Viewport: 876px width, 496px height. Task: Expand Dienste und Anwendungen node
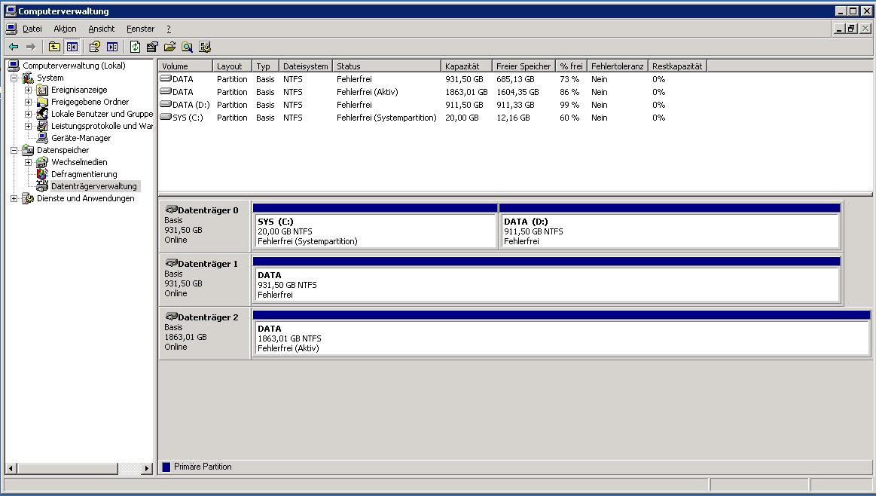[x=14, y=198]
